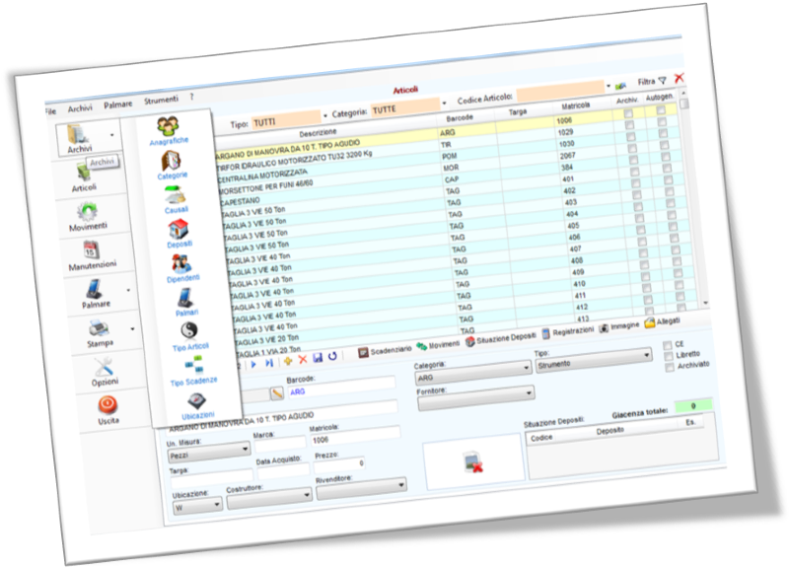Toggle the Archivato checkbox
This screenshot has height=568, width=789.
(x=670, y=368)
